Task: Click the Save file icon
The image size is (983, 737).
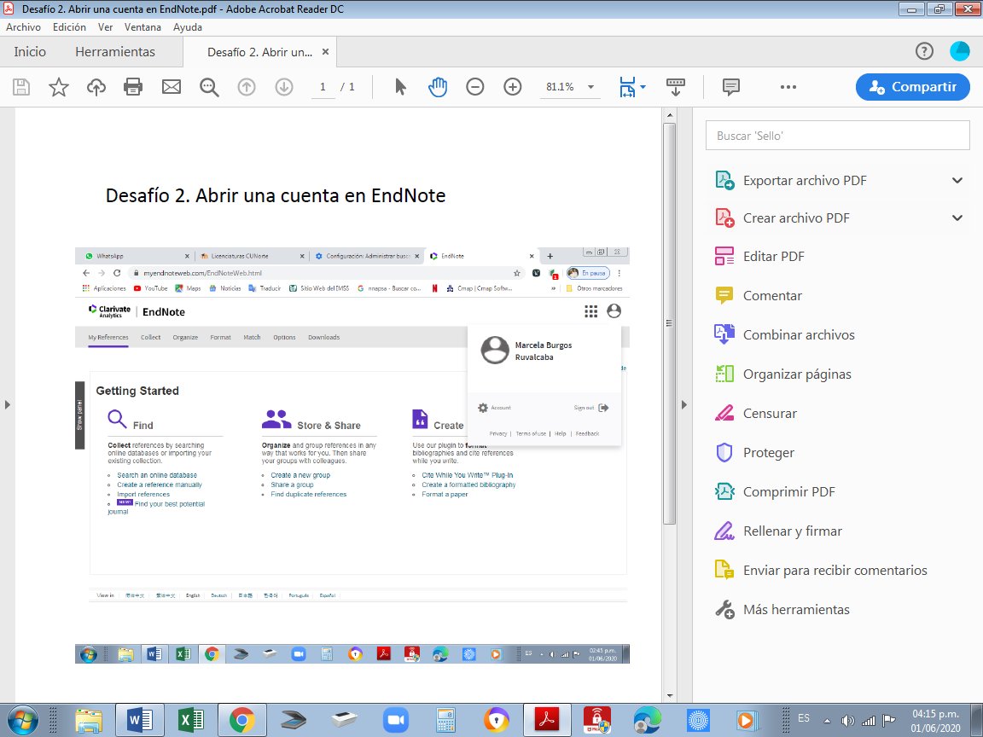Action: (21, 86)
